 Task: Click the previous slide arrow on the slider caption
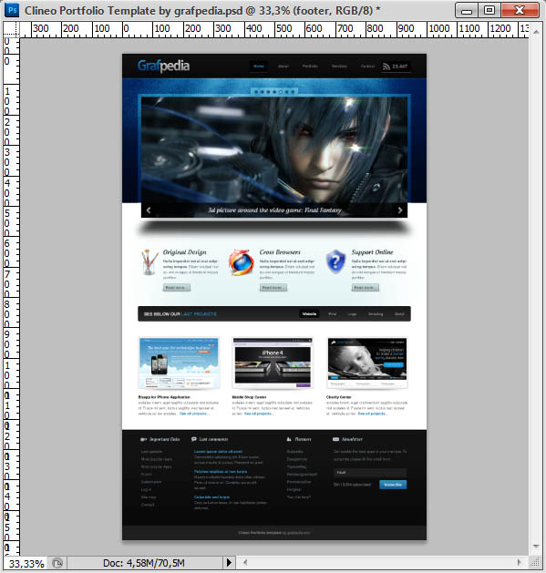coord(149,210)
